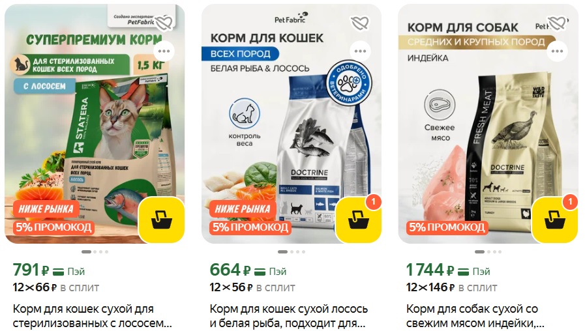
Task: Click cart button on Doctrine cat food
Action: 358,220
